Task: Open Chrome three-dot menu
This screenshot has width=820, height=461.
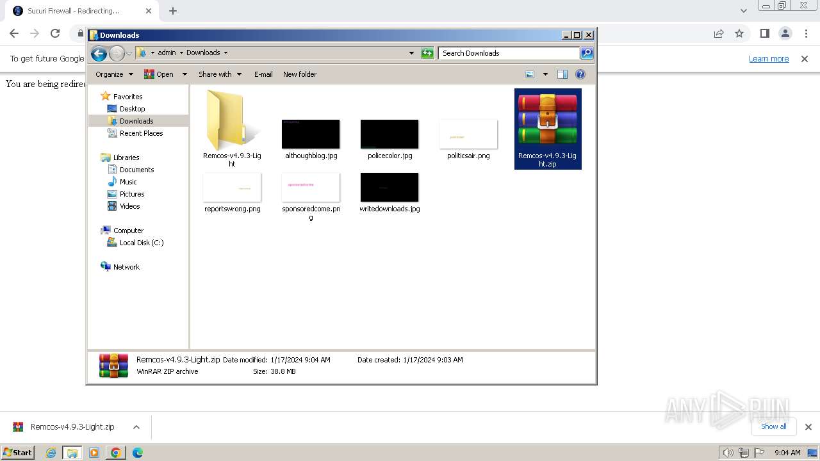Action: coord(805,33)
